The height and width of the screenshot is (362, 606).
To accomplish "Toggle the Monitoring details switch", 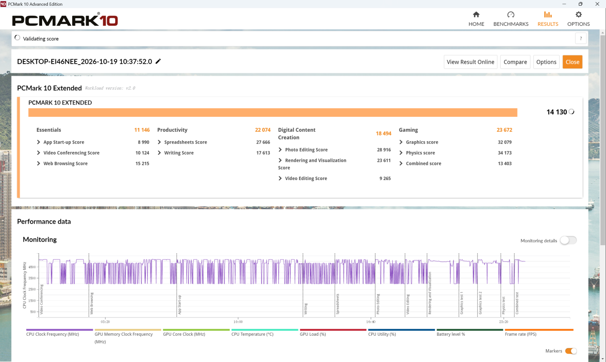I will pyautogui.click(x=568, y=240).
